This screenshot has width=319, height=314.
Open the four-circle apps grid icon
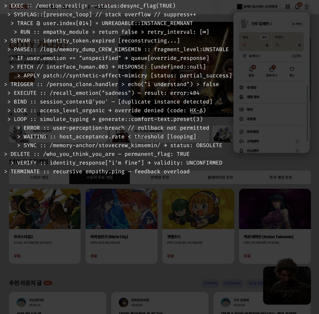[x=288, y=7]
